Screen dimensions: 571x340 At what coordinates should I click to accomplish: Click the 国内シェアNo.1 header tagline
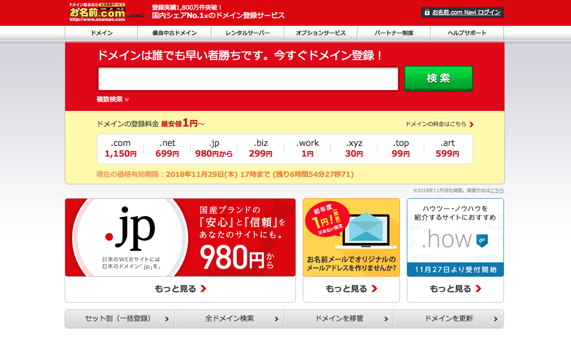(218, 16)
